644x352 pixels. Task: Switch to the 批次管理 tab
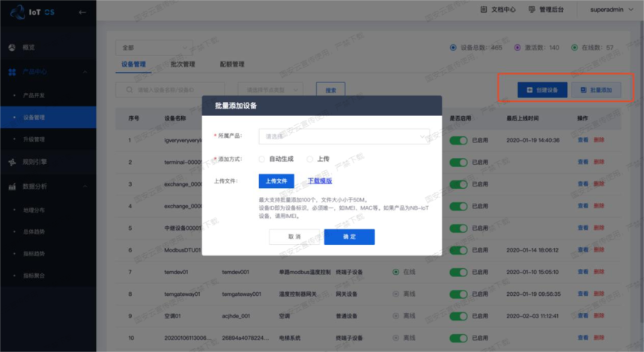[x=183, y=64]
